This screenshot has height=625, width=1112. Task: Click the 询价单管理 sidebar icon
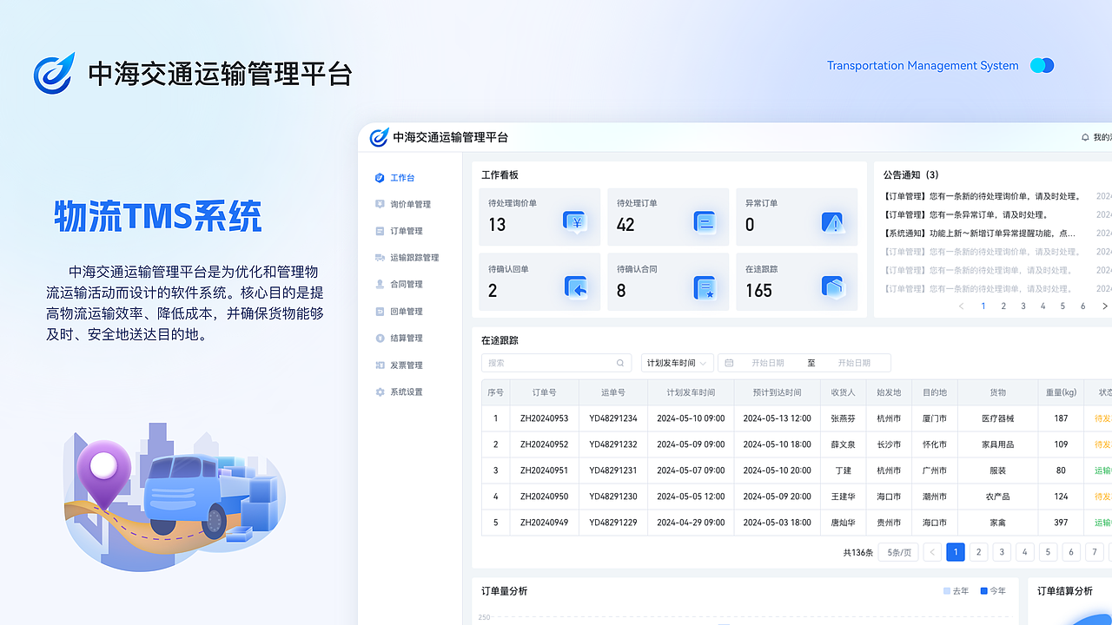coord(380,204)
